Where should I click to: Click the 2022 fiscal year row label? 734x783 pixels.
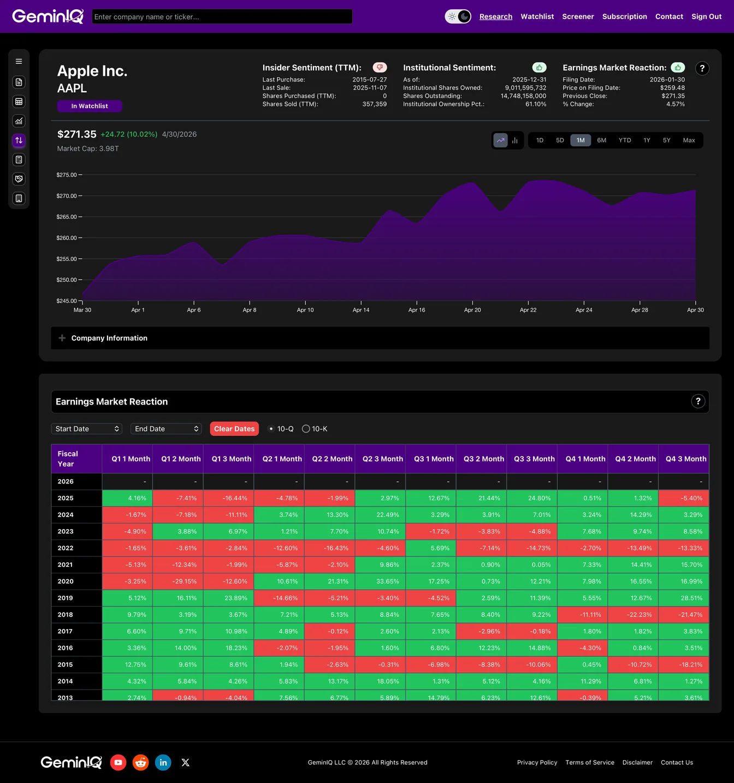[76, 548]
